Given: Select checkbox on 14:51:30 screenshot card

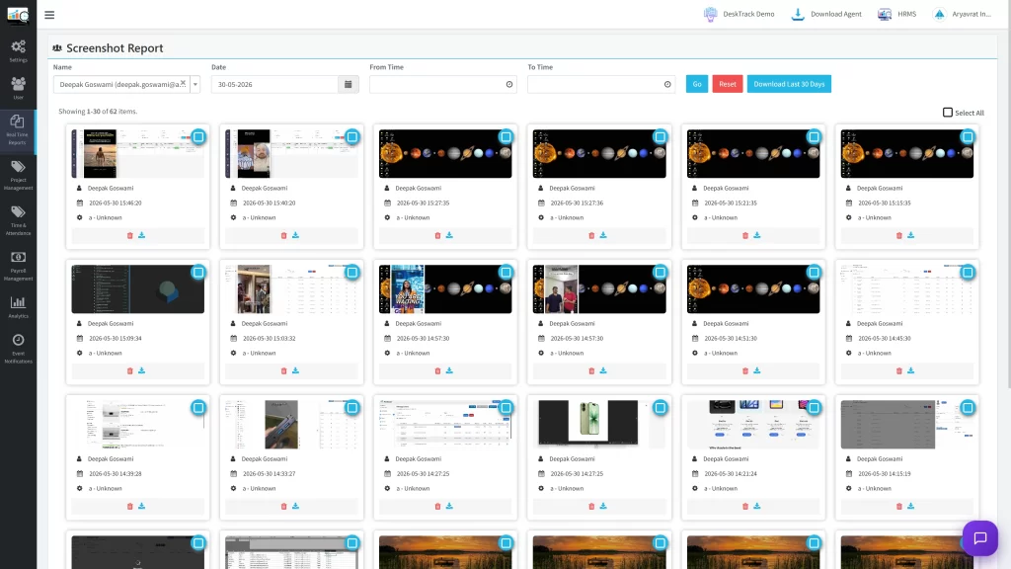Looking at the screenshot, I should coord(815,273).
